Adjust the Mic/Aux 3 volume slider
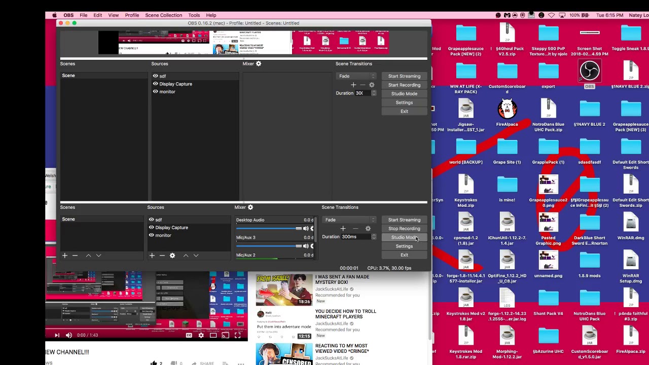This screenshot has width=649, height=365. pos(268,246)
